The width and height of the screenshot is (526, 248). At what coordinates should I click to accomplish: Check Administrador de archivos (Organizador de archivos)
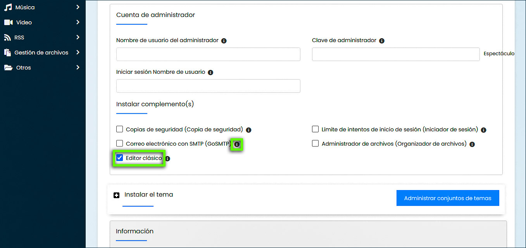[x=315, y=143]
